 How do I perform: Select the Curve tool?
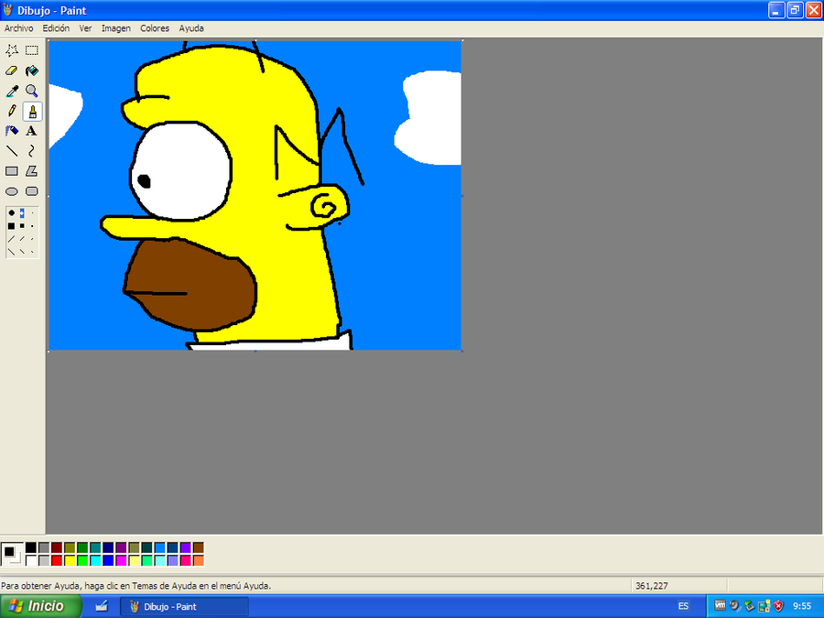(32, 151)
